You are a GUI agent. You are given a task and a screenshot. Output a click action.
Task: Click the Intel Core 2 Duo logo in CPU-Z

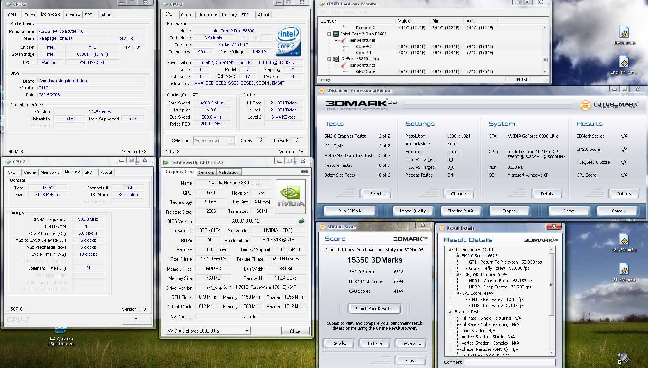(x=288, y=41)
